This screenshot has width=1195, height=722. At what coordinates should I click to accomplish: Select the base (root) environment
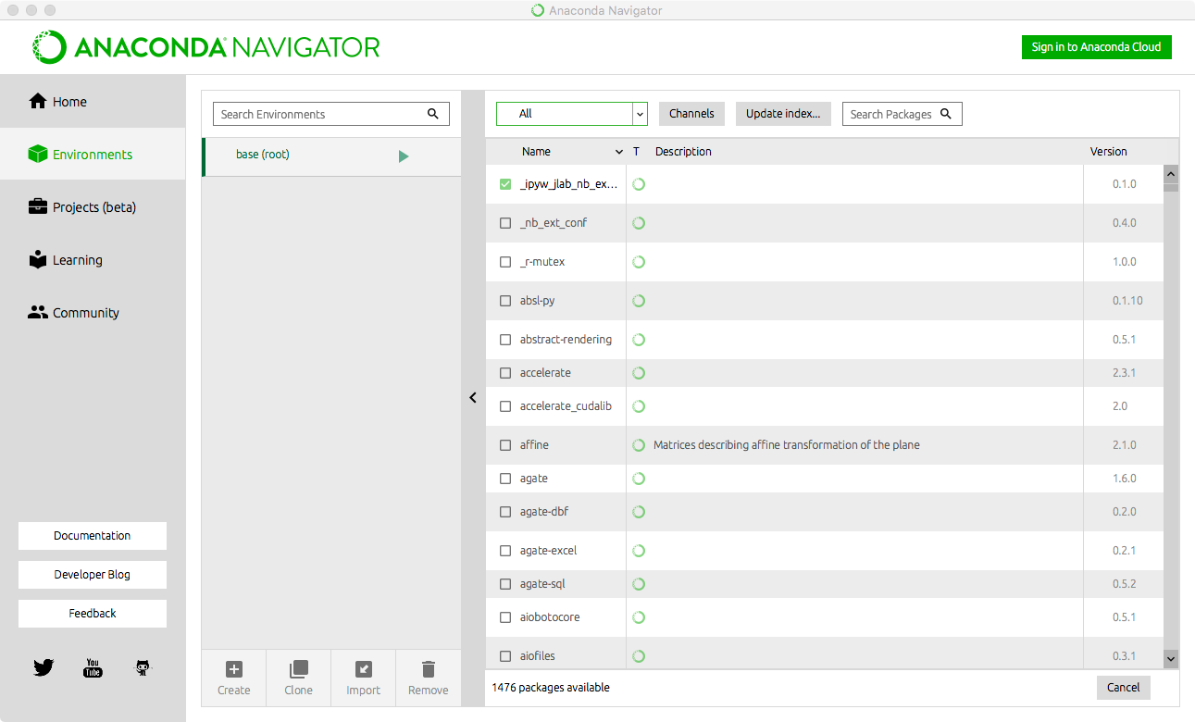[331, 156]
